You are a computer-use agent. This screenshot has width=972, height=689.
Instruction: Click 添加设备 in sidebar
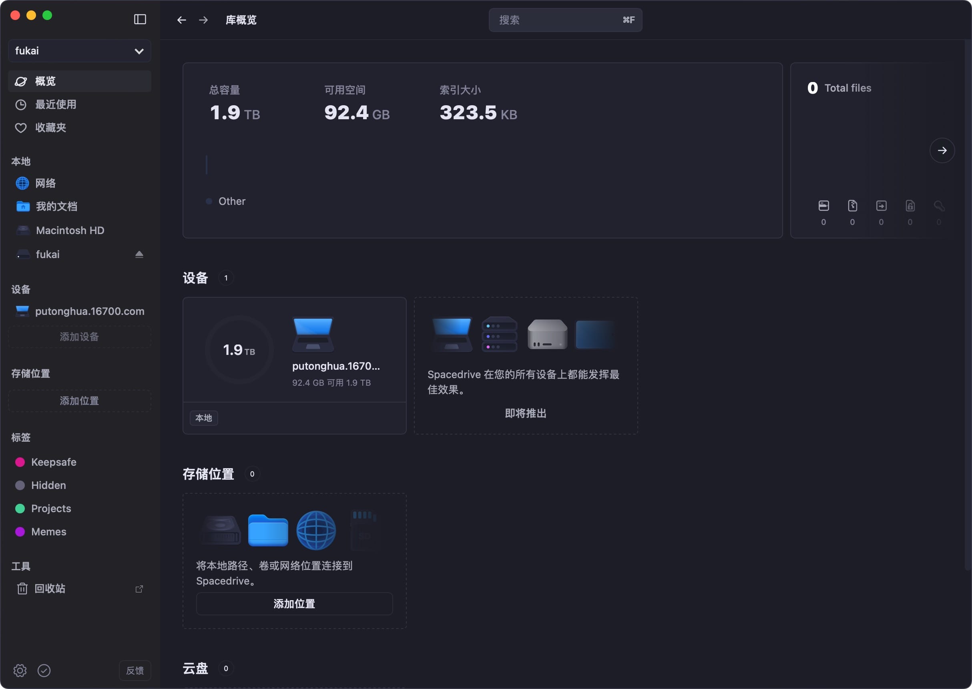(x=80, y=337)
